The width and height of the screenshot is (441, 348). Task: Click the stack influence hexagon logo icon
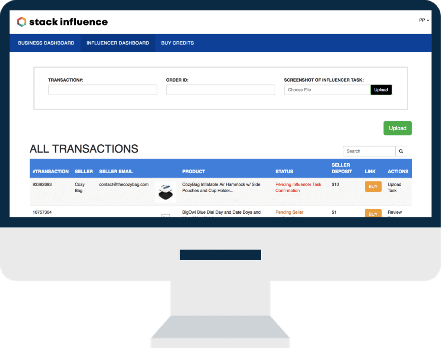coord(22,22)
